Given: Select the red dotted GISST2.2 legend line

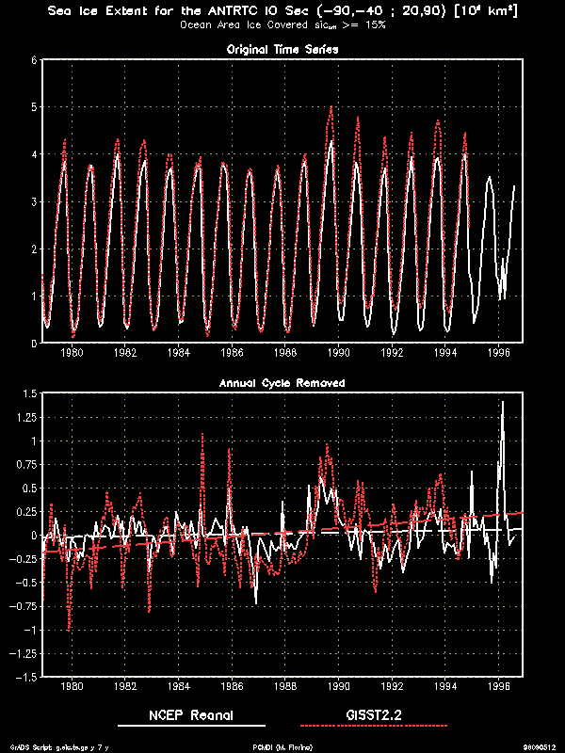Looking at the screenshot, I should [x=373, y=727].
